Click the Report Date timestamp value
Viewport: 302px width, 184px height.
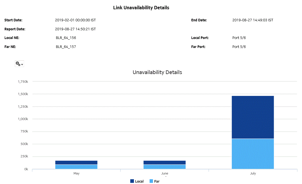[75, 29]
